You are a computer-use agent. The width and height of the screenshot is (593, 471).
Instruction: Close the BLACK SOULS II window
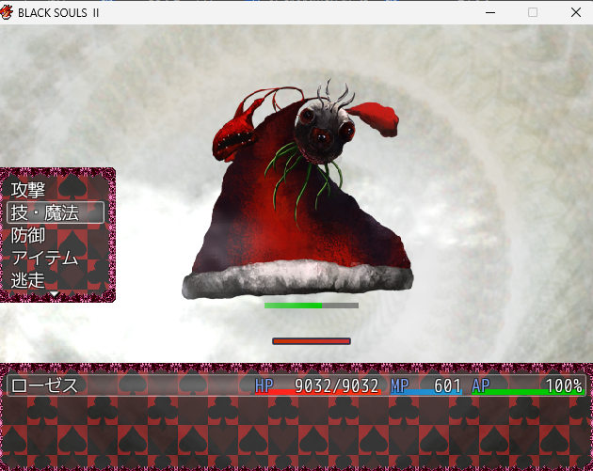(576, 12)
